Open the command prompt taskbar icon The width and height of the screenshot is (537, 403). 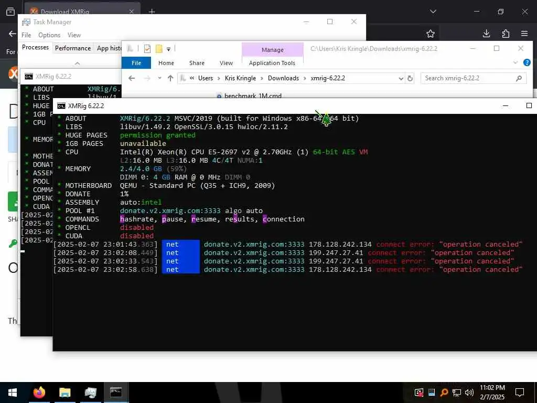(116, 393)
